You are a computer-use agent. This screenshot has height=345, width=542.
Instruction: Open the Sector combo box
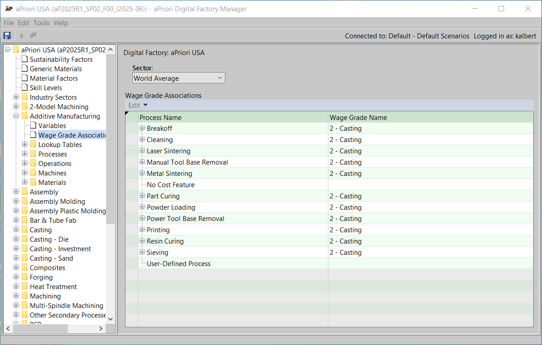(x=179, y=78)
